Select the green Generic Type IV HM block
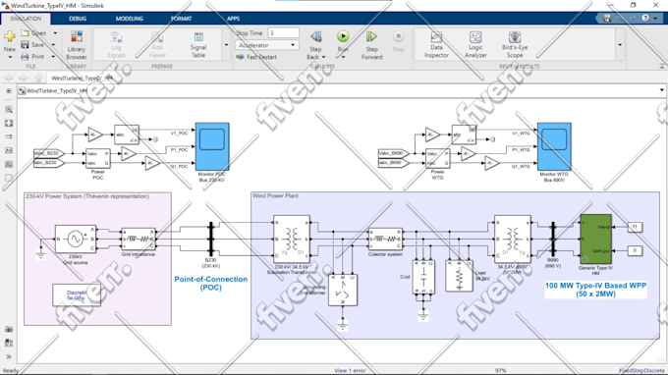The image size is (668, 375). pos(596,240)
